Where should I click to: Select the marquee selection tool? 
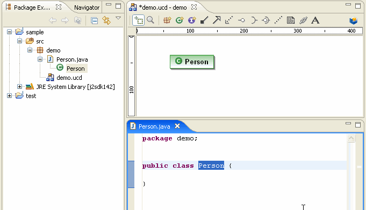pyautogui.click(x=139, y=20)
